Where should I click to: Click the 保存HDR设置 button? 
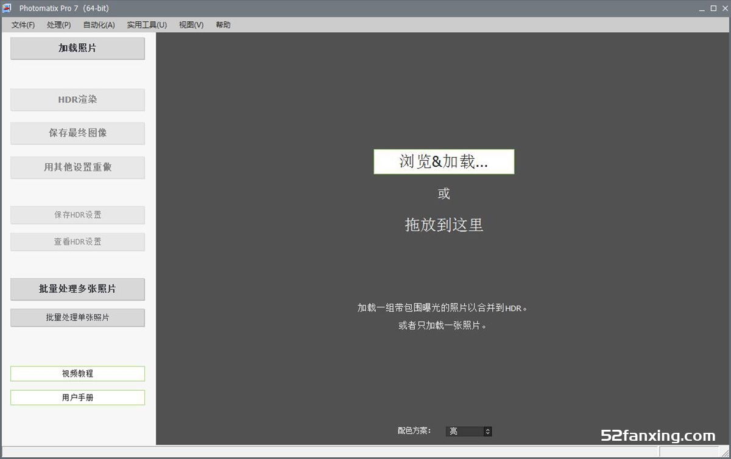click(77, 215)
